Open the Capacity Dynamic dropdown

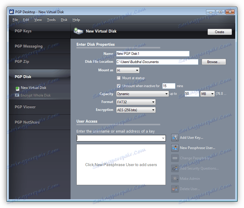pos(142,94)
